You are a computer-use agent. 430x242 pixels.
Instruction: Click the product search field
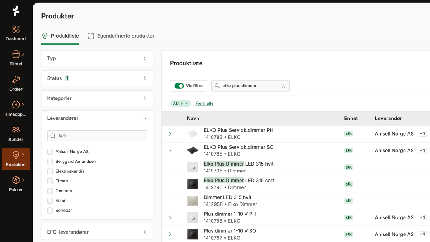click(x=250, y=86)
